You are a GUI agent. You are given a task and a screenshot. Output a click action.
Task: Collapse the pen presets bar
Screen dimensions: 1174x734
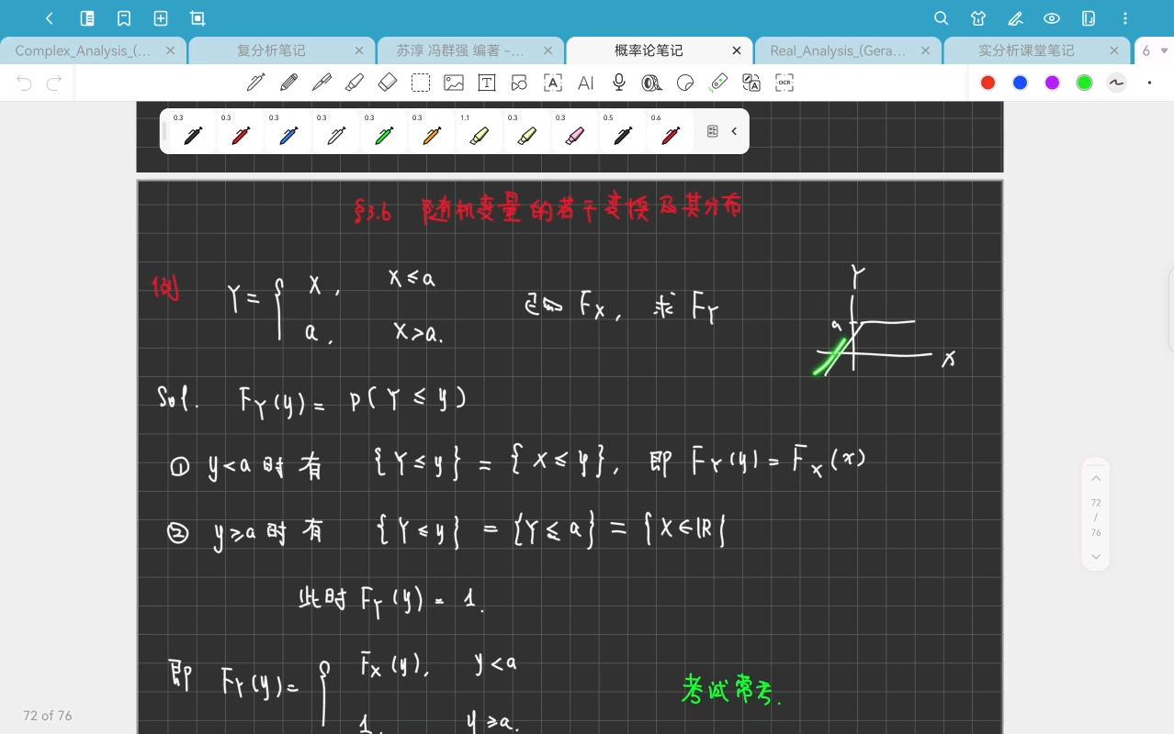[x=734, y=131]
